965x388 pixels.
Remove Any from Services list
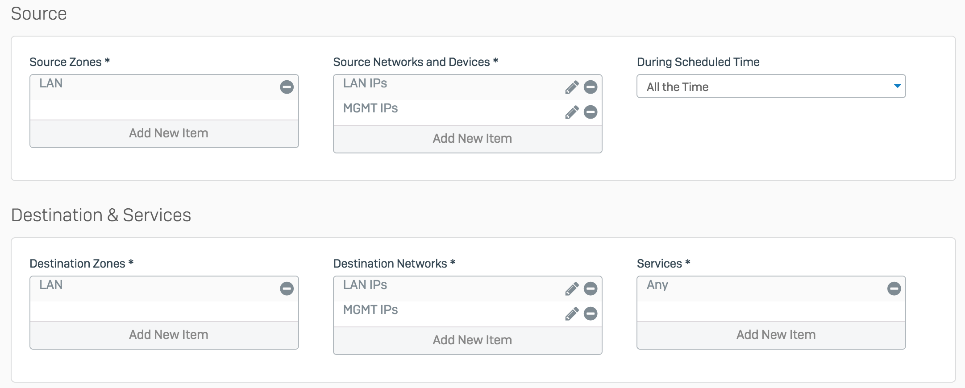coord(894,289)
